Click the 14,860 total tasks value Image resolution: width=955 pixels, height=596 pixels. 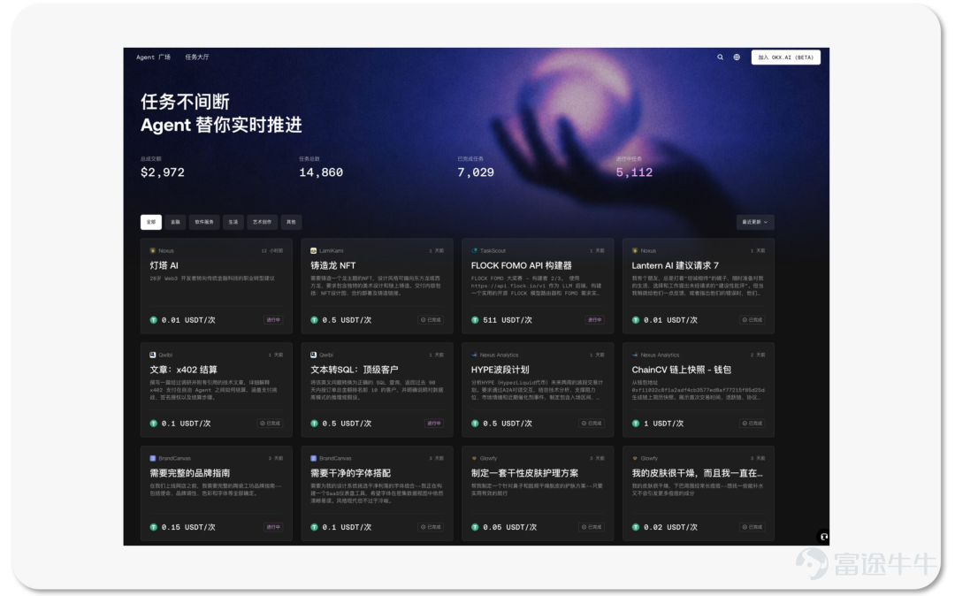pos(321,173)
